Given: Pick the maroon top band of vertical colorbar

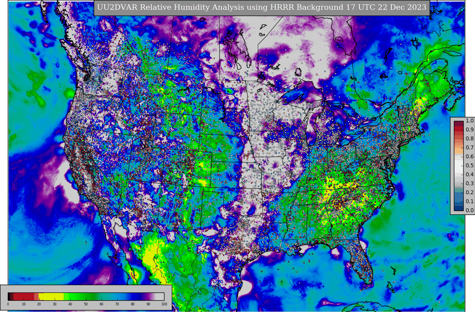Looking at the screenshot, I should point(459,124).
